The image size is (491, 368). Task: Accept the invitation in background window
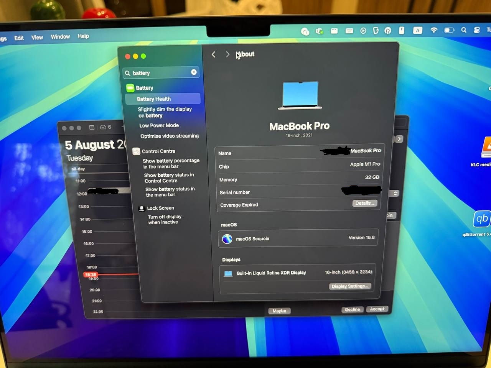tap(377, 309)
